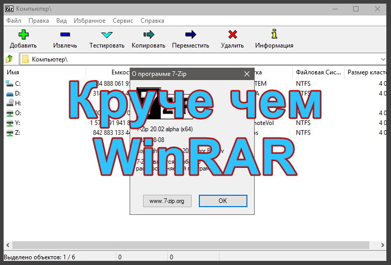
Task: Click the Копировать toolbar label
Action: click(149, 45)
